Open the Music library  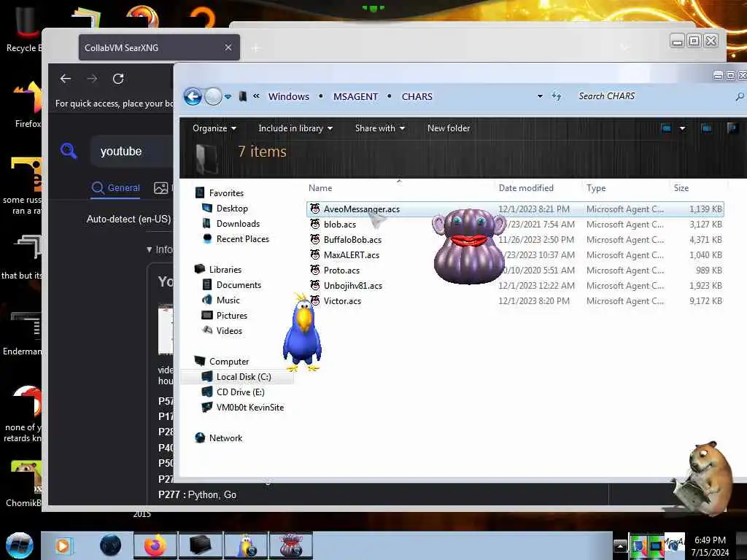click(228, 300)
